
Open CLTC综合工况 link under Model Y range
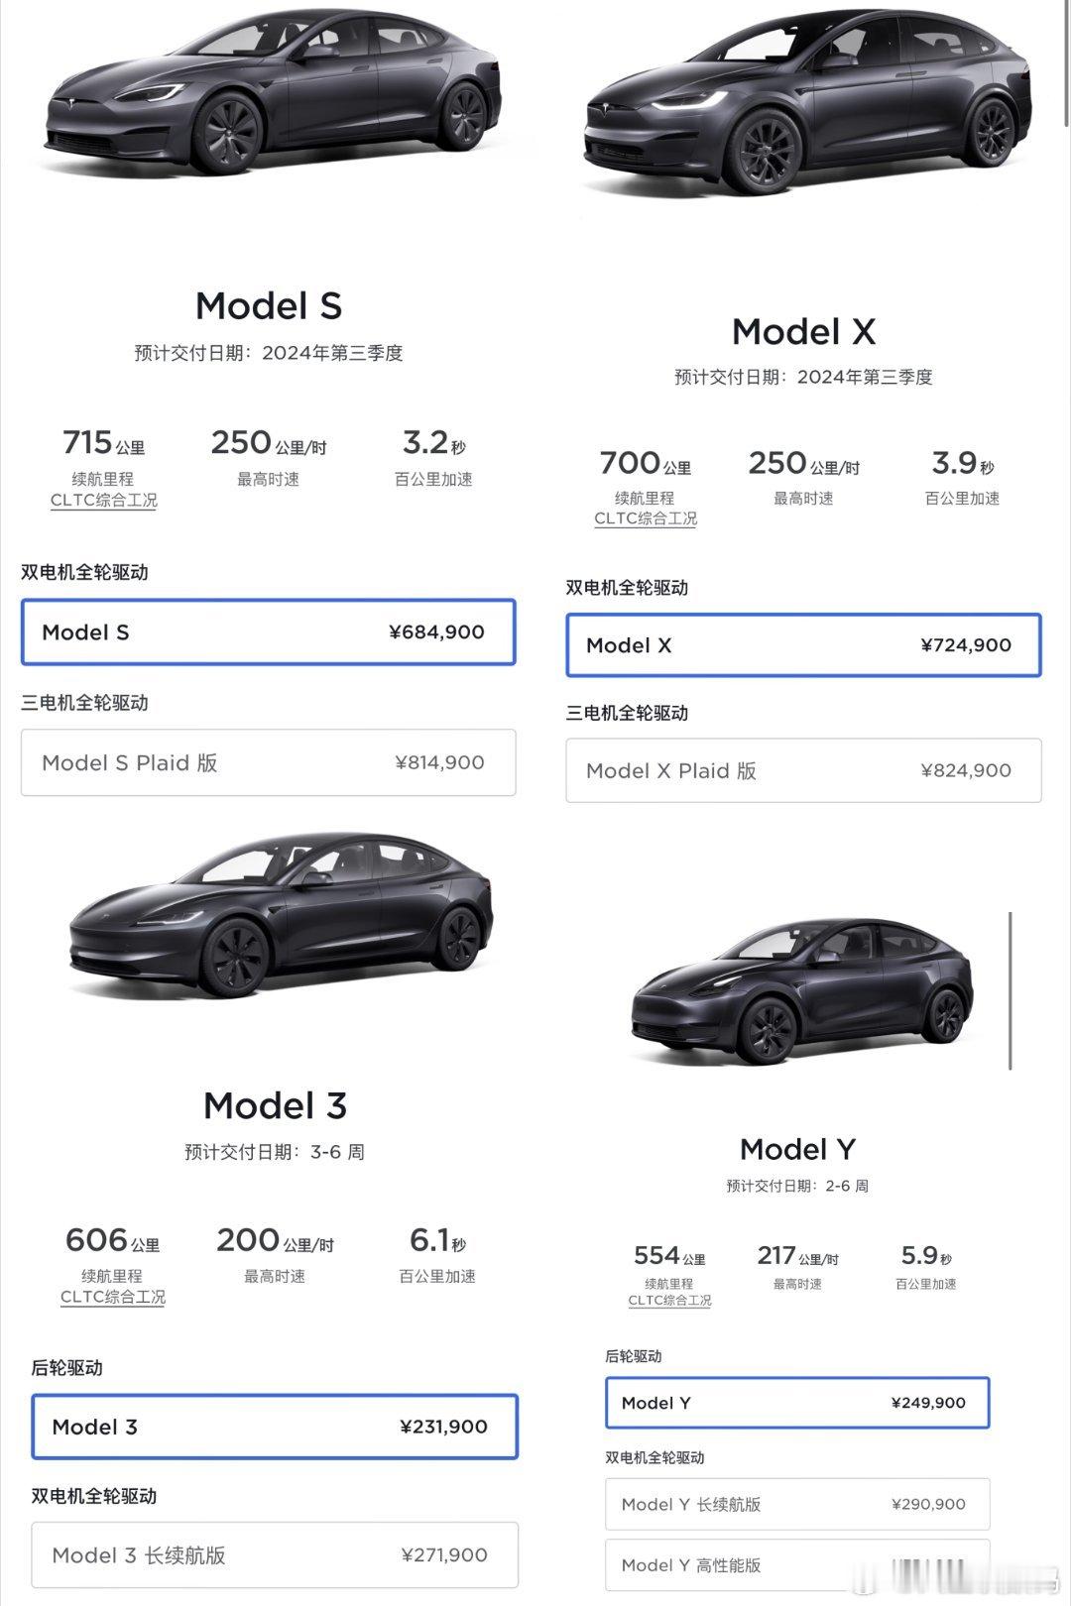coord(669,1300)
